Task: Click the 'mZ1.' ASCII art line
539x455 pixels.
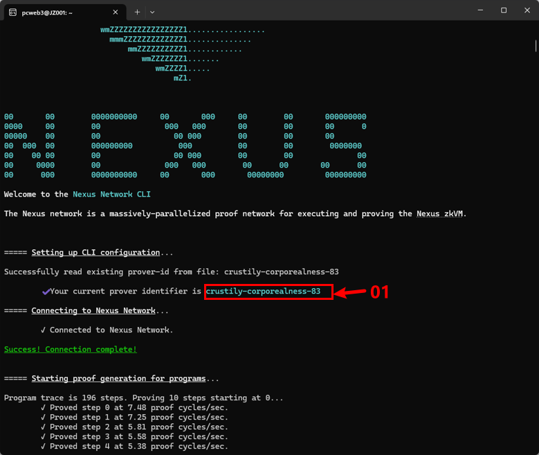Action: tap(182, 78)
